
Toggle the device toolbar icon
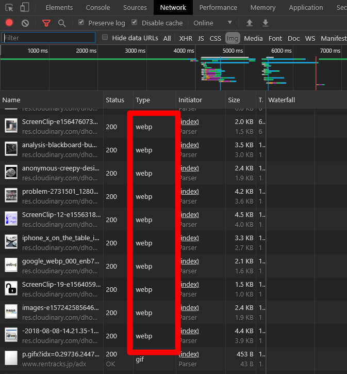tap(25, 7)
